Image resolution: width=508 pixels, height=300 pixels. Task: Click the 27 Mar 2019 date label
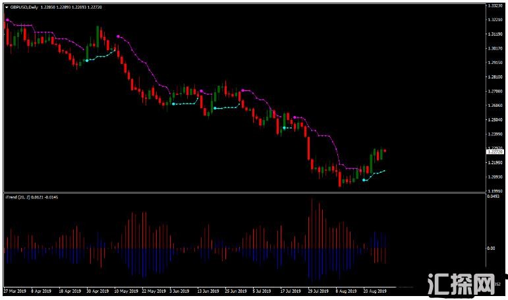15,291
